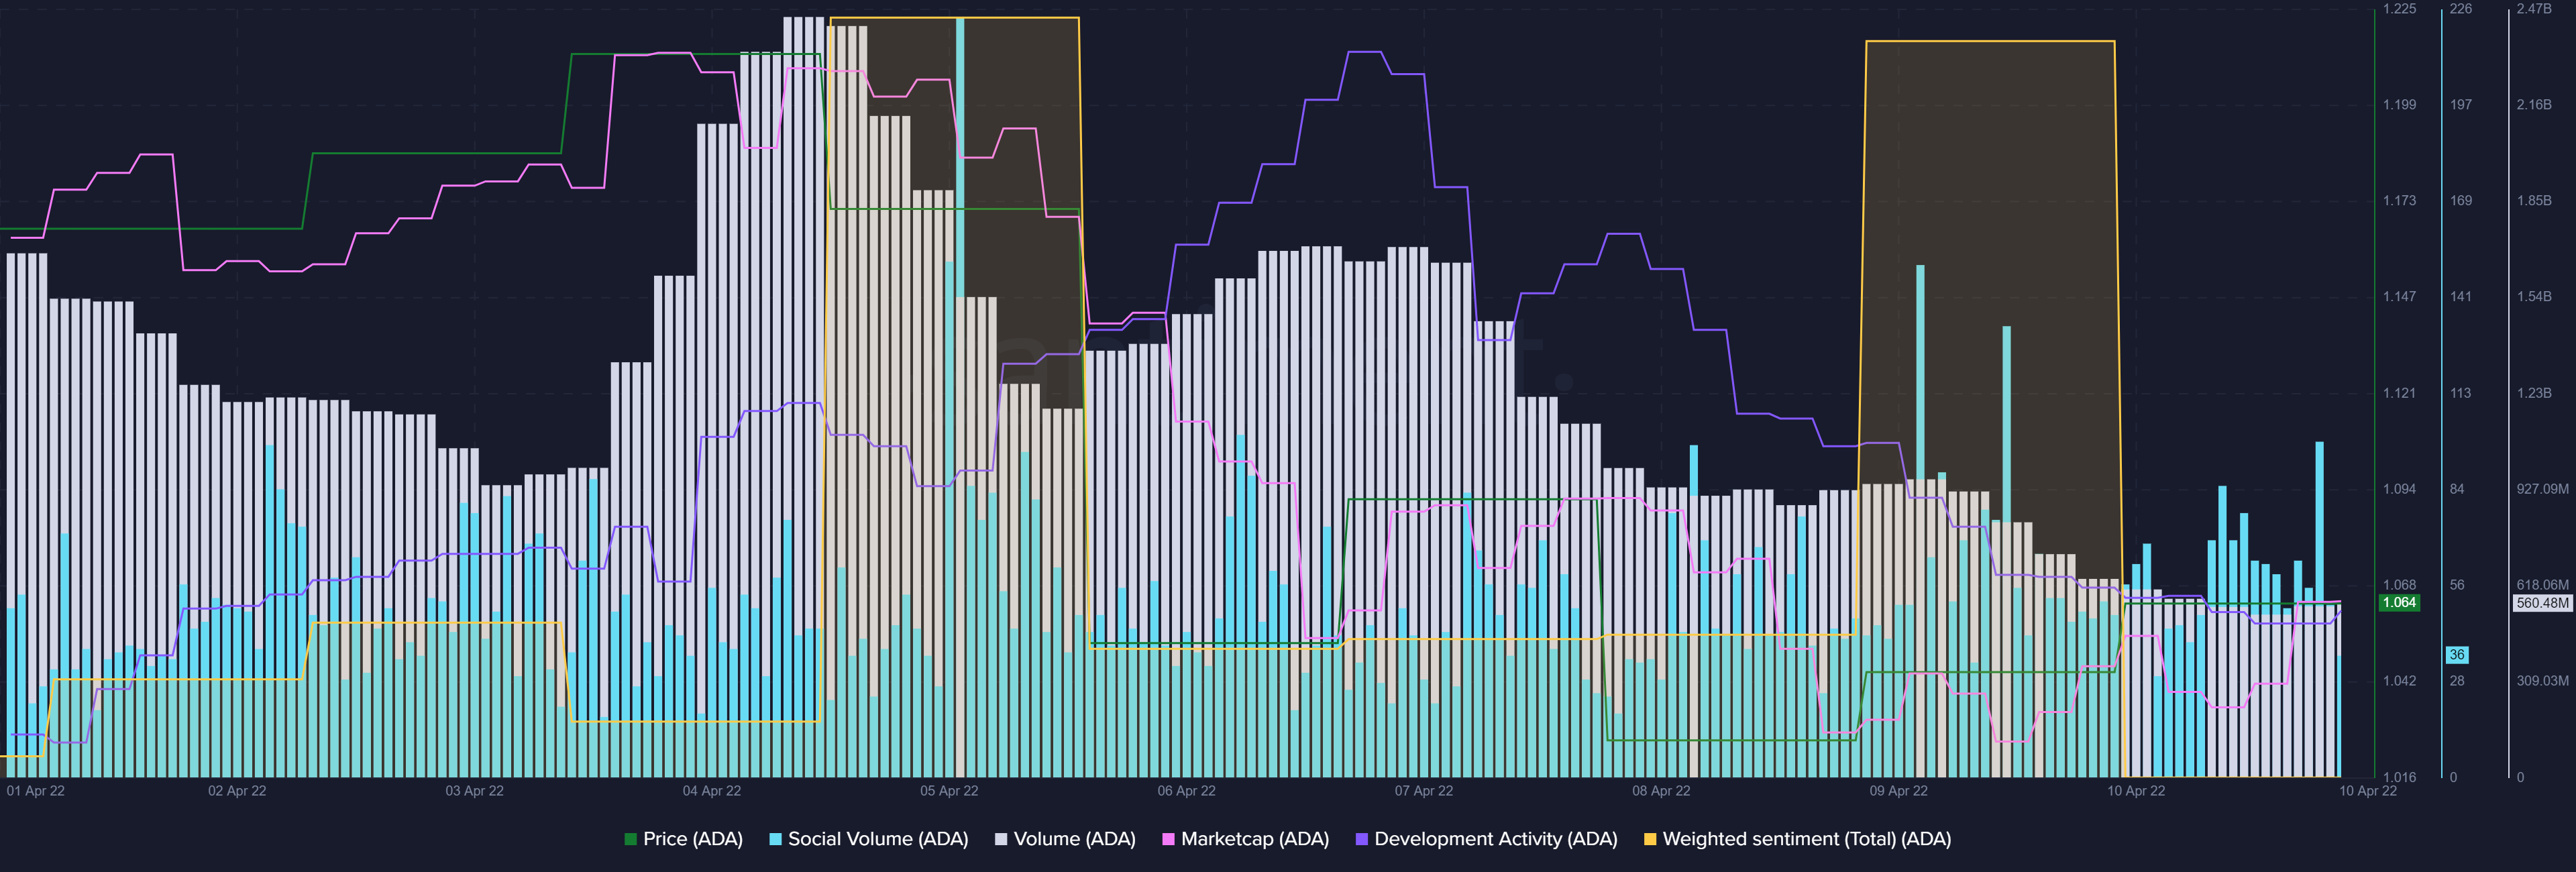
Task: Click the yellow Weighted sentiment legend swatch
Action: pyautogui.click(x=1650, y=839)
